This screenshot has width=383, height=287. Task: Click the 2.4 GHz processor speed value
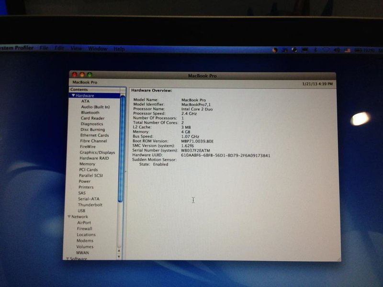click(189, 113)
